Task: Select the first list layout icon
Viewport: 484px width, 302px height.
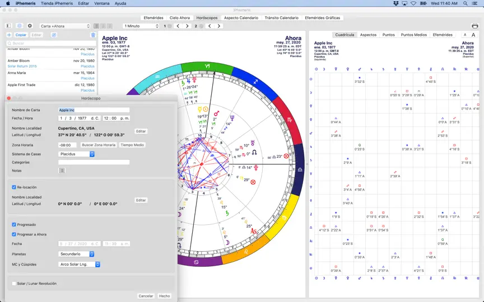Action: pyautogui.click(x=96, y=26)
